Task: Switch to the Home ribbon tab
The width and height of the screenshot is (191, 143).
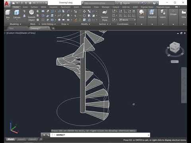Action: click(16, 7)
